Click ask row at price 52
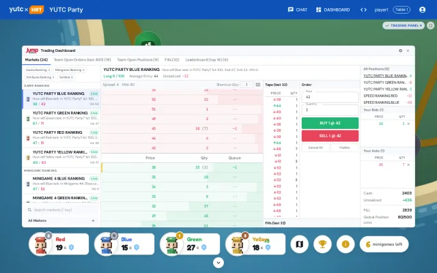This screenshot has width=437, height=273. [x=182, y=100]
